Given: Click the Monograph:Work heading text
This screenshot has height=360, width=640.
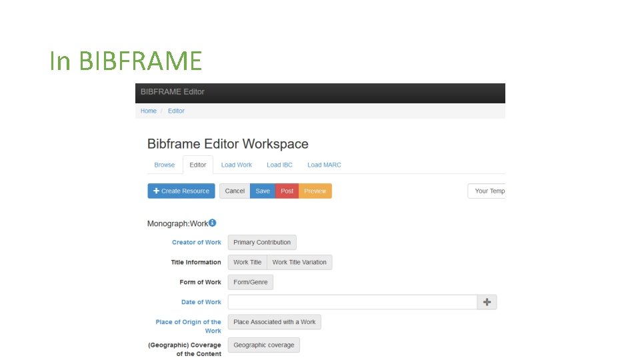Looking at the screenshot, I should click(177, 224).
